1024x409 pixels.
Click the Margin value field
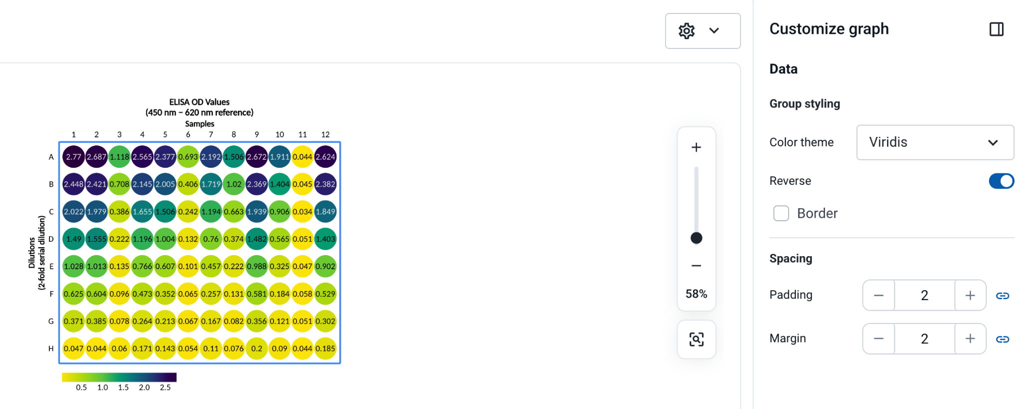pyautogui.click(x=924, y=339)
